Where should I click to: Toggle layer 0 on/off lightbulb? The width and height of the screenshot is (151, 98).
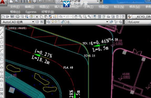tap(53, 22)
